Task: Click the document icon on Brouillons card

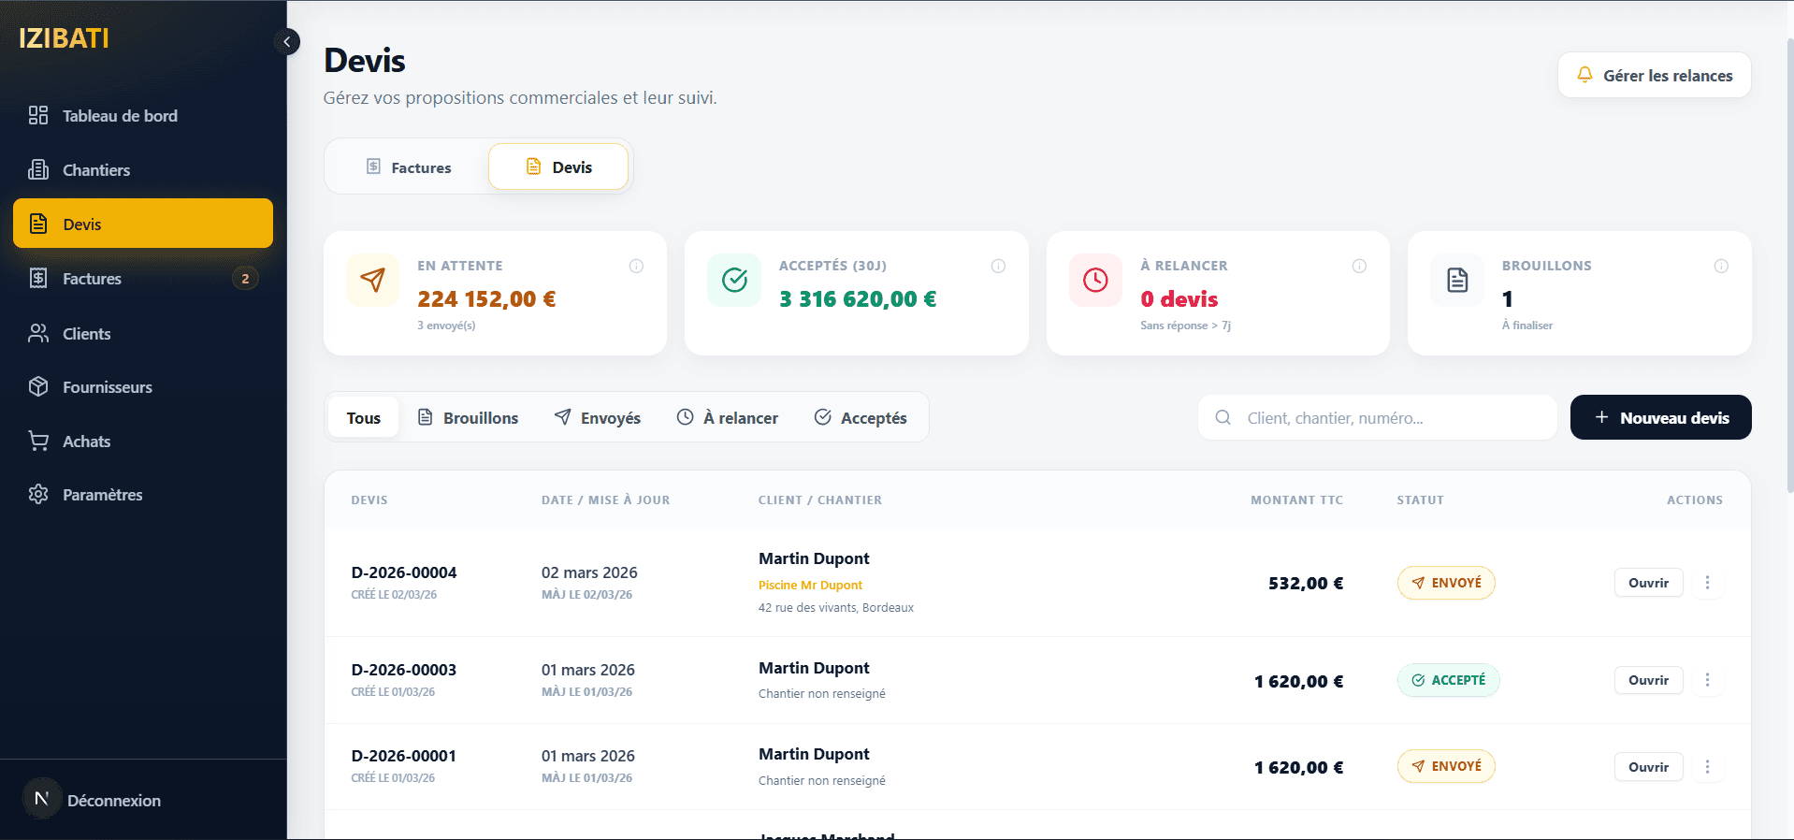Action: (1457, 280)
